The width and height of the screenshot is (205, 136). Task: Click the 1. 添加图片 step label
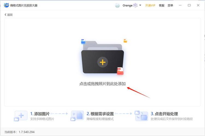click(40, 114)
